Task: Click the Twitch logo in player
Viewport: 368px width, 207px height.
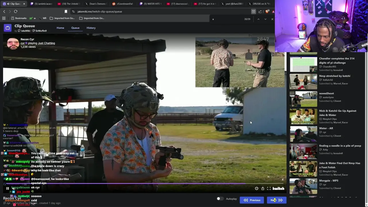Action: coord(278,189)
